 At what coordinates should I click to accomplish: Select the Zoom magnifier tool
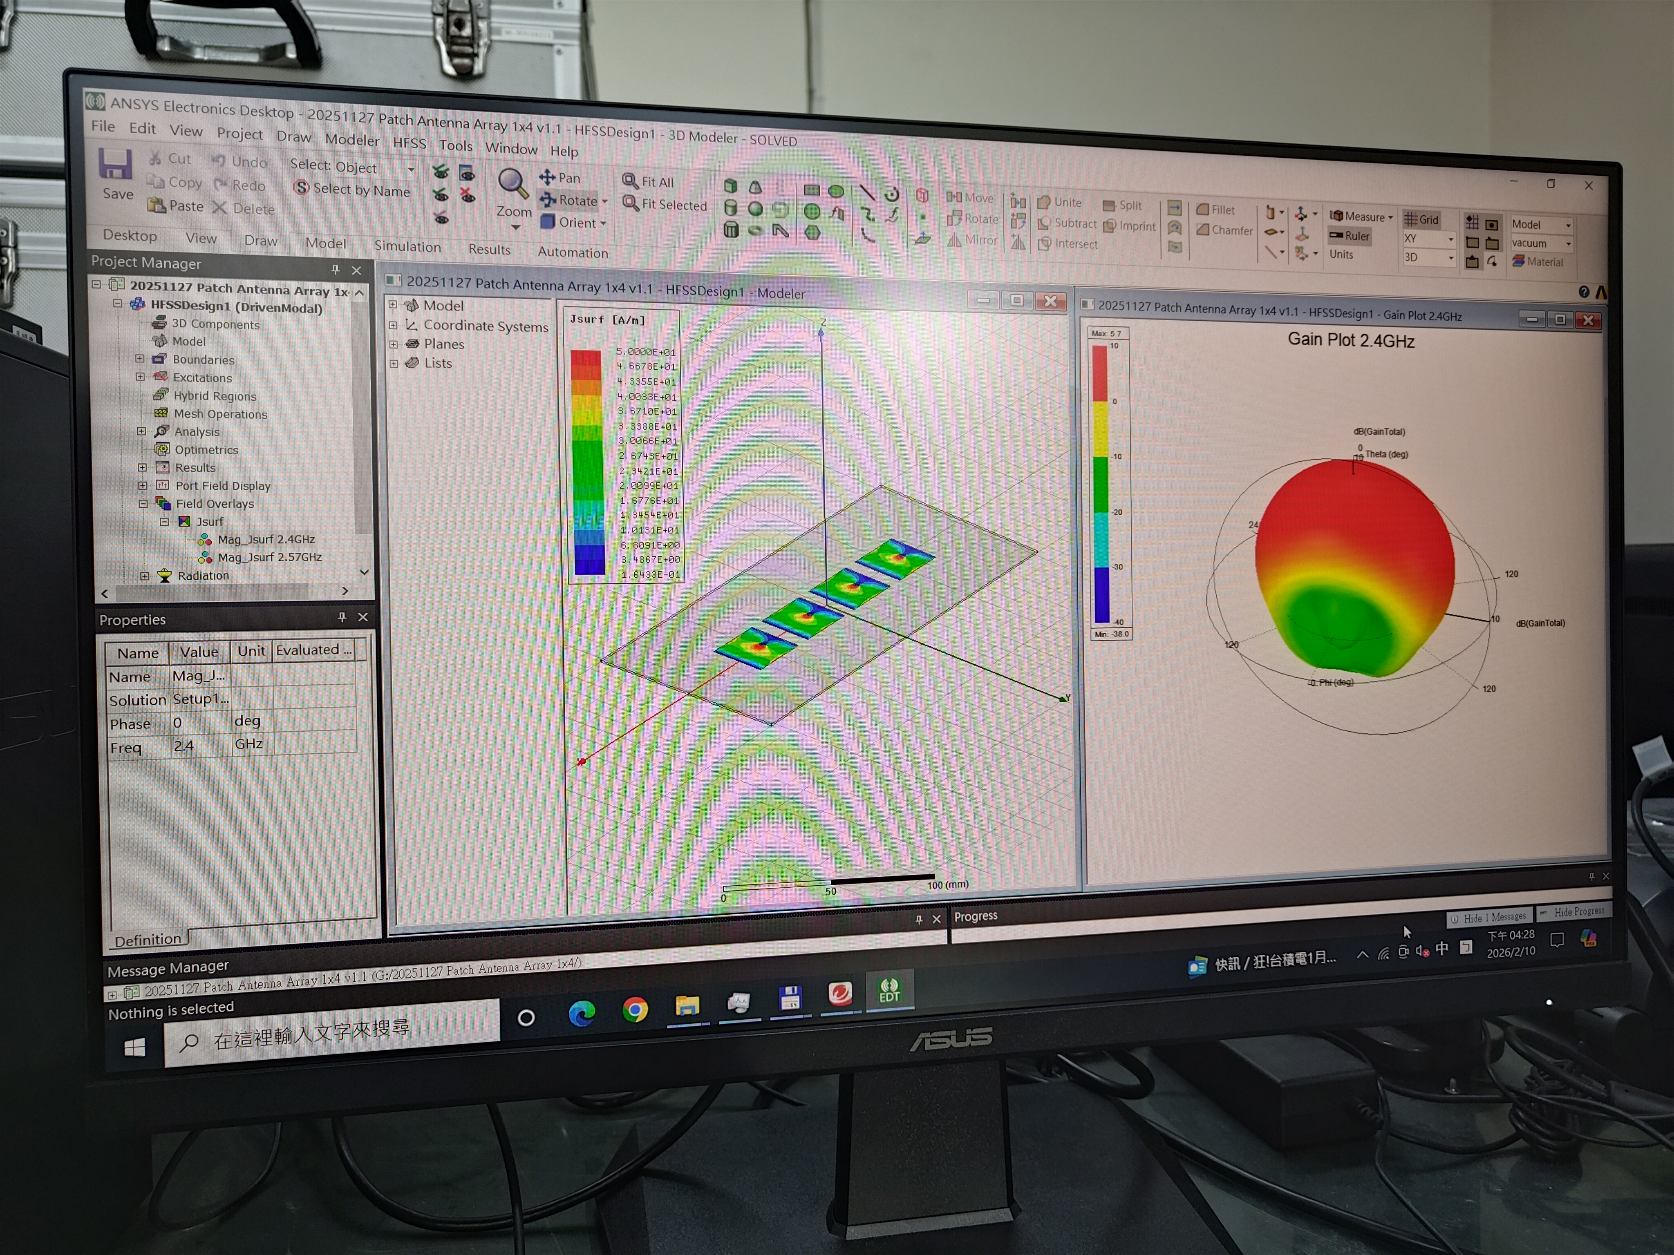[512, 182]
